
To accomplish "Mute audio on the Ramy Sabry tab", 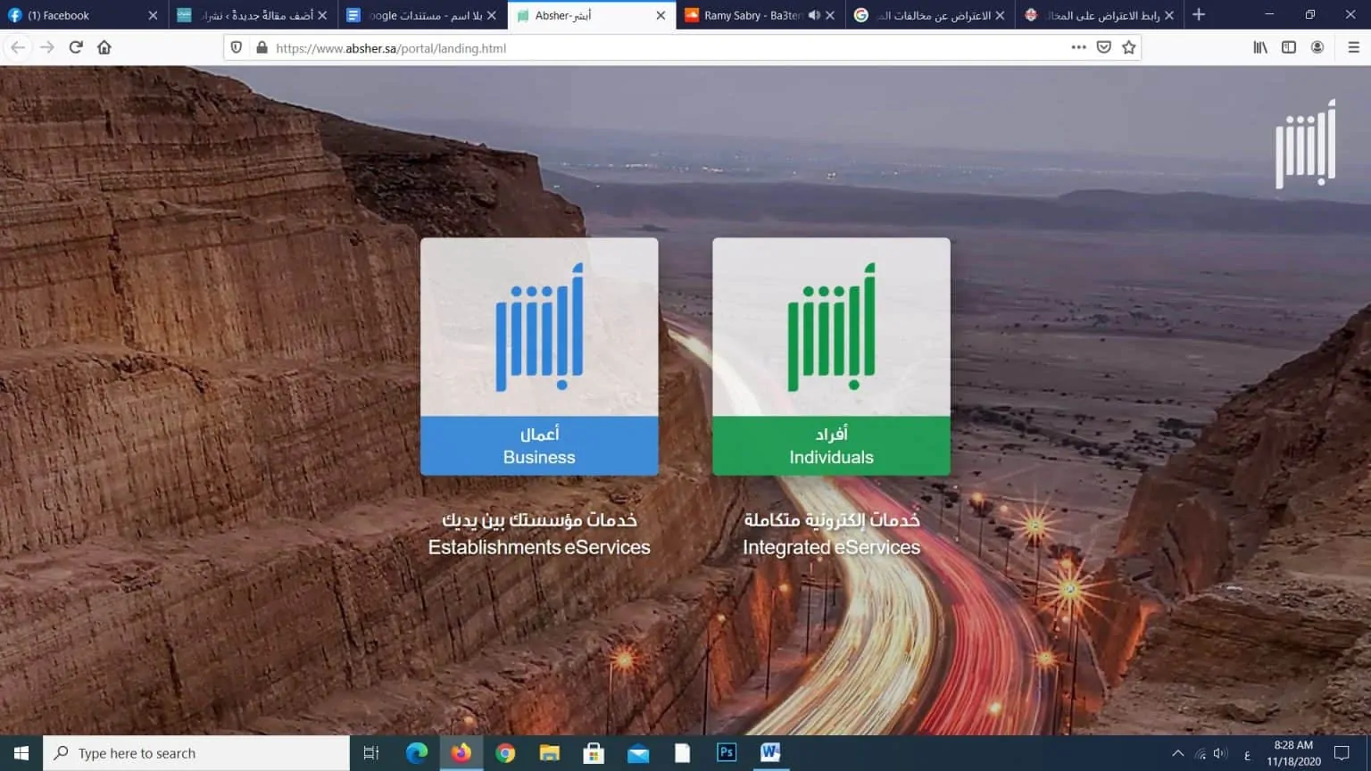I will pyautogui.click(x=814, y=15).
